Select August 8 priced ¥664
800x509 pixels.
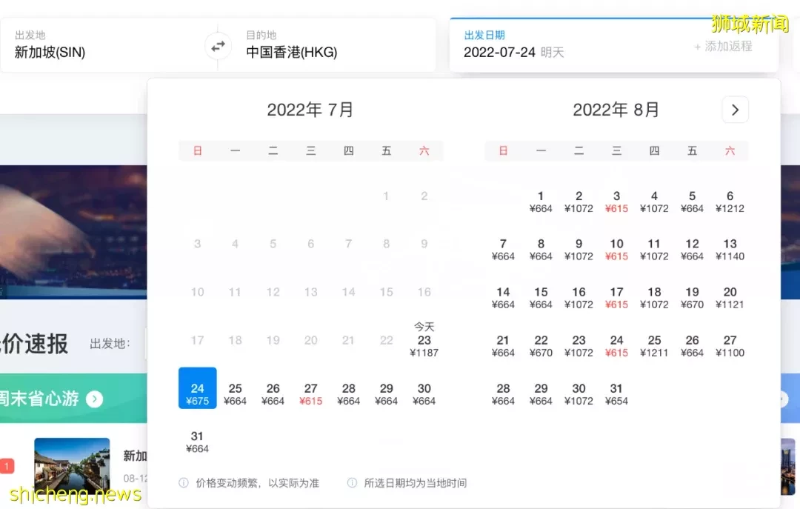click(541, 250)
